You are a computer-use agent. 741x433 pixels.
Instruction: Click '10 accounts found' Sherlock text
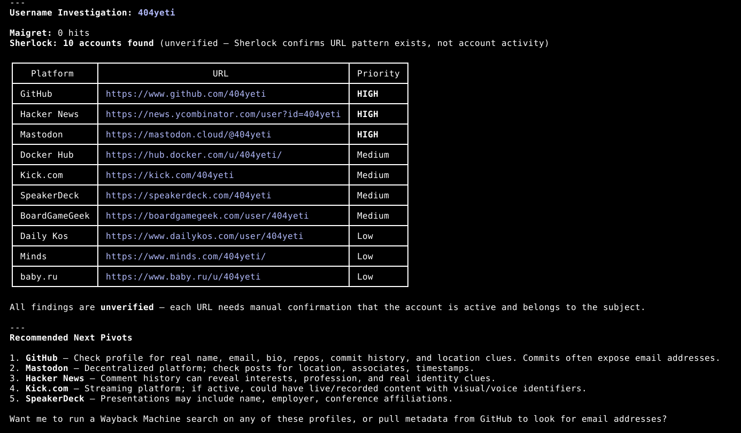click(x=108, y=43)
